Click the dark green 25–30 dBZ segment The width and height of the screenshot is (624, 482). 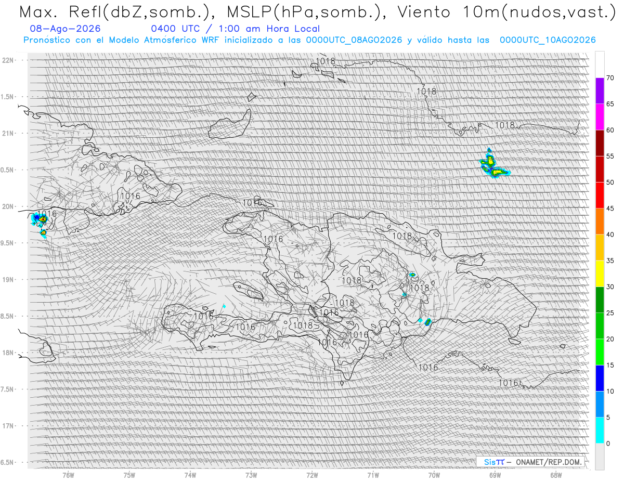(x=600, y=299)
